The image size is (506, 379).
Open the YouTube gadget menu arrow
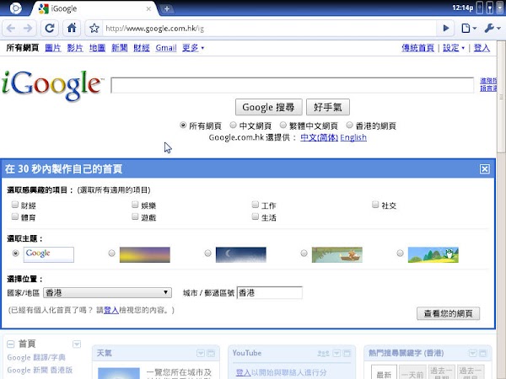pyautogui.click(x=336, y=354)
